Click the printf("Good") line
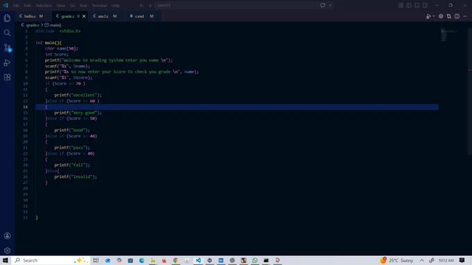 tap(72, 130)
